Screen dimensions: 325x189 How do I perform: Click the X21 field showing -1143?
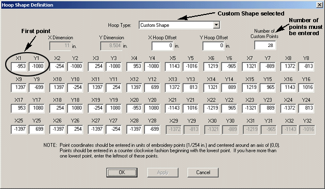pyautogui.click(x=173, y=108)
